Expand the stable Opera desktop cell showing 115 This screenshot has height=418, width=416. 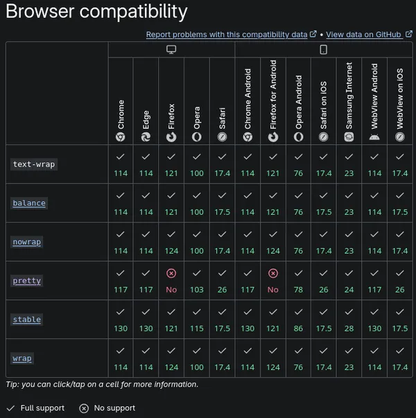tap(197, 320)
